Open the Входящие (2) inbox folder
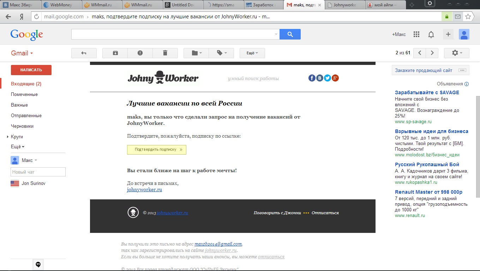The image size is (480, 271). [26, 84]
